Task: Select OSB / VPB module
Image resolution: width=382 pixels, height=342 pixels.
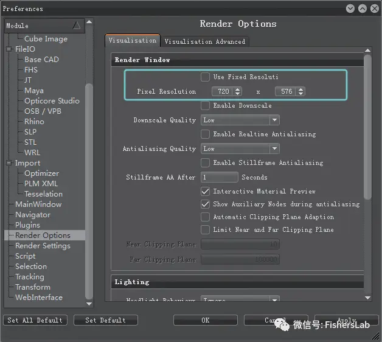Action: click(x=43, y=111)
